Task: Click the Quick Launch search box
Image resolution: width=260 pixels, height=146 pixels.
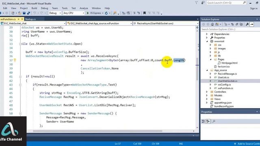Action: pos(227,3)
